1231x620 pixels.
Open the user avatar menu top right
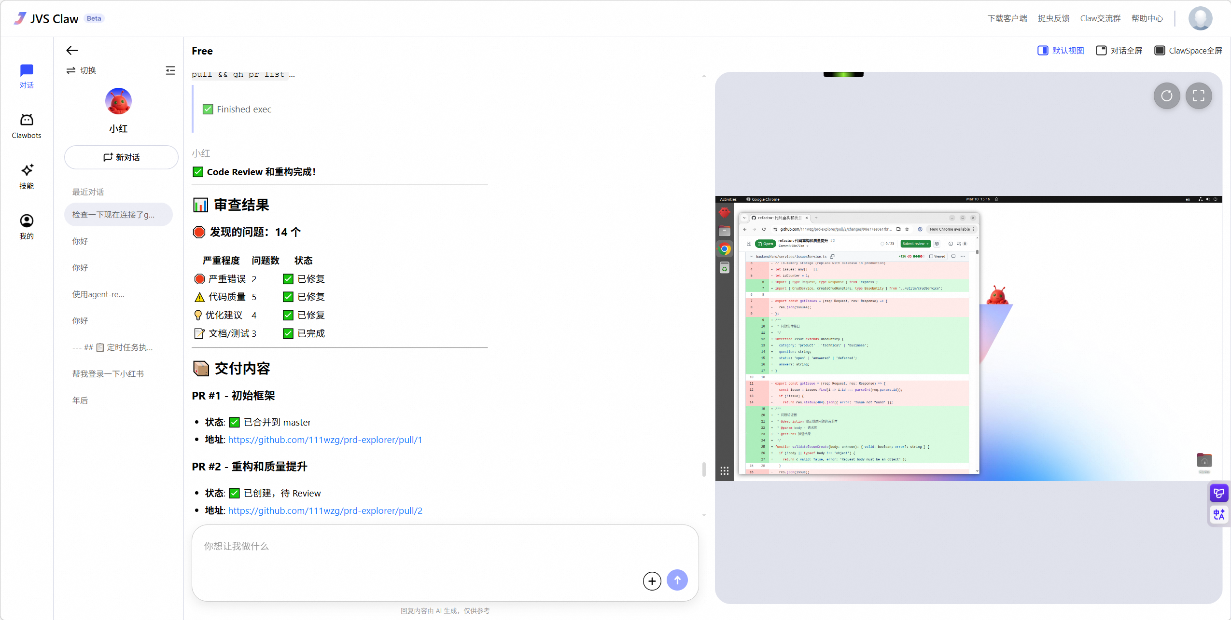tap(1200, 18)
